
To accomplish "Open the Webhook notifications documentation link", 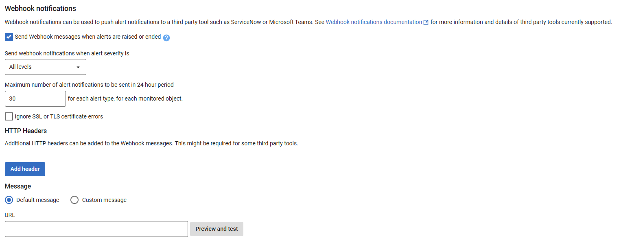I will [374, 22].
